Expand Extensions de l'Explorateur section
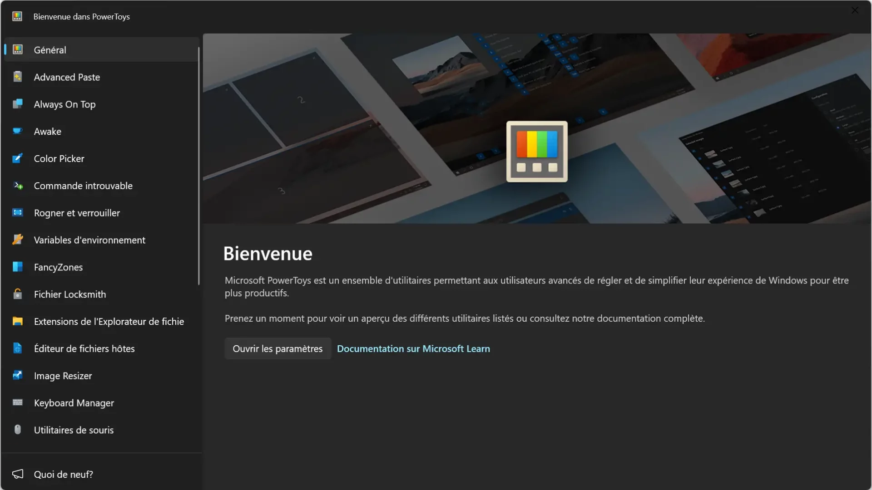This screenshot has height=490, width=872. click(x=109, y=322)
